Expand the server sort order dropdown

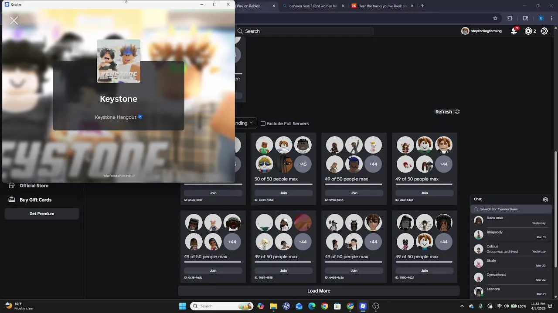[245, 123]
